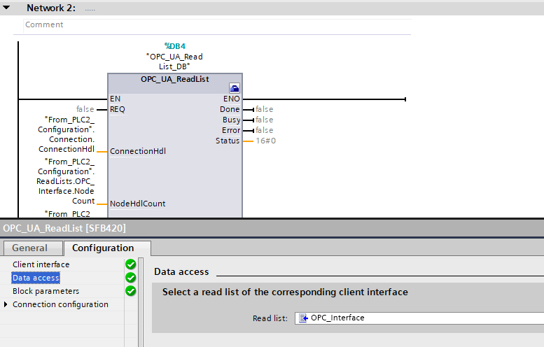This screenshot has height=347, width=544.
Task: Click green checkmark beside Block parameters
Action: click(x=130, y=291)
